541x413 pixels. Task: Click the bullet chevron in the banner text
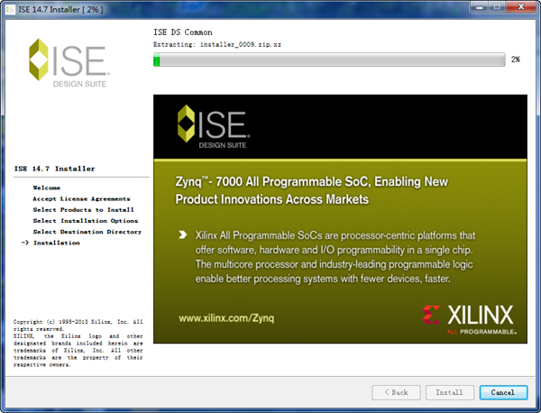183,235
